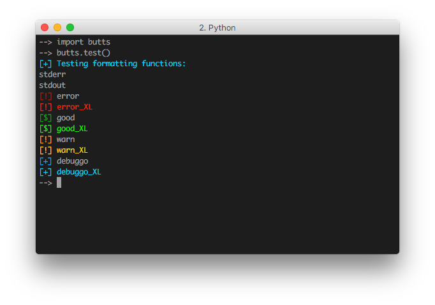The image size is (435, 305).
Task: Minimize the terminal with yellow button
Action: pos(57,27)
